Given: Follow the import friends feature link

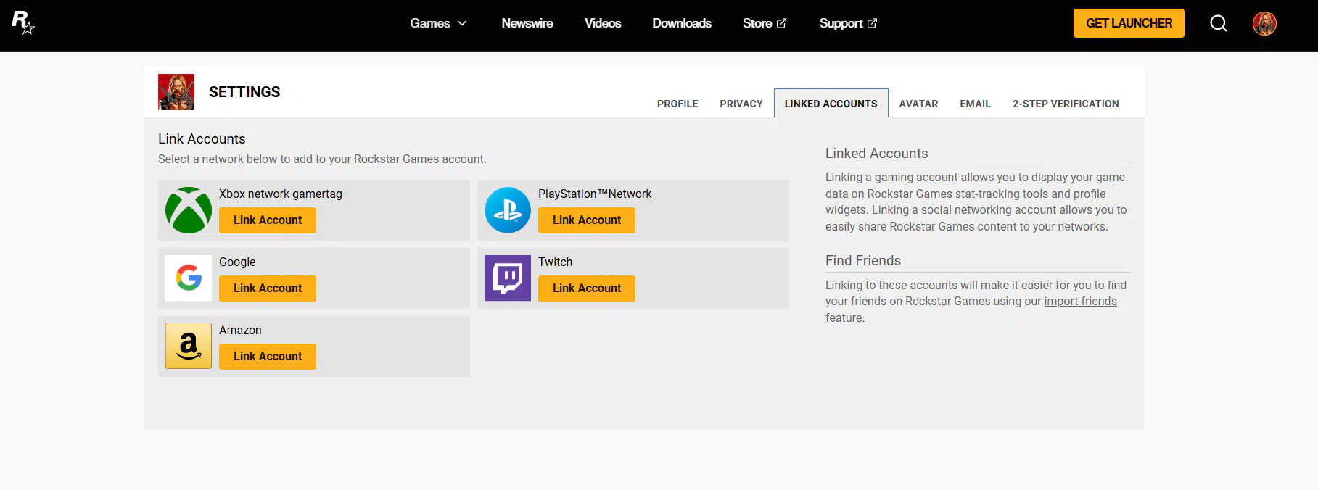Looking at the screenshot, I should [1080, 302].
